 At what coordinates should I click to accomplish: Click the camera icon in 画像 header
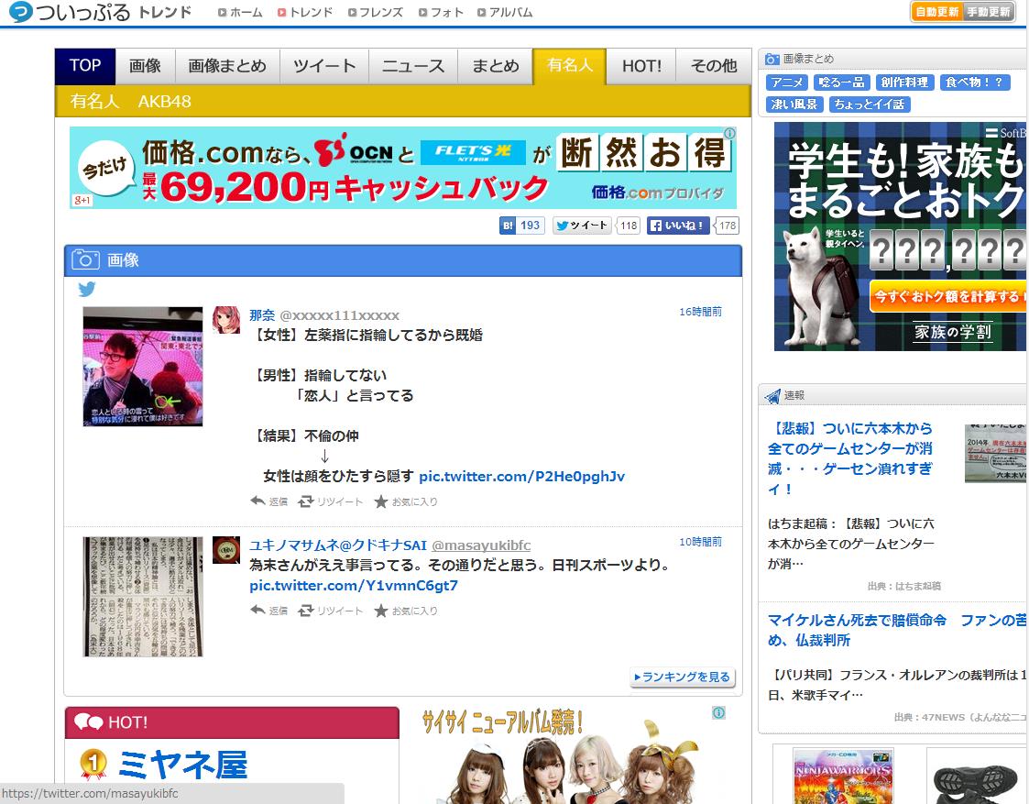tap(85, 260)
